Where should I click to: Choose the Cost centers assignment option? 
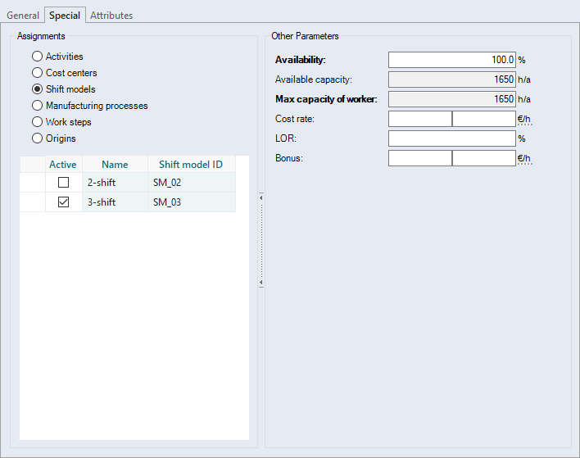(37, 73)
